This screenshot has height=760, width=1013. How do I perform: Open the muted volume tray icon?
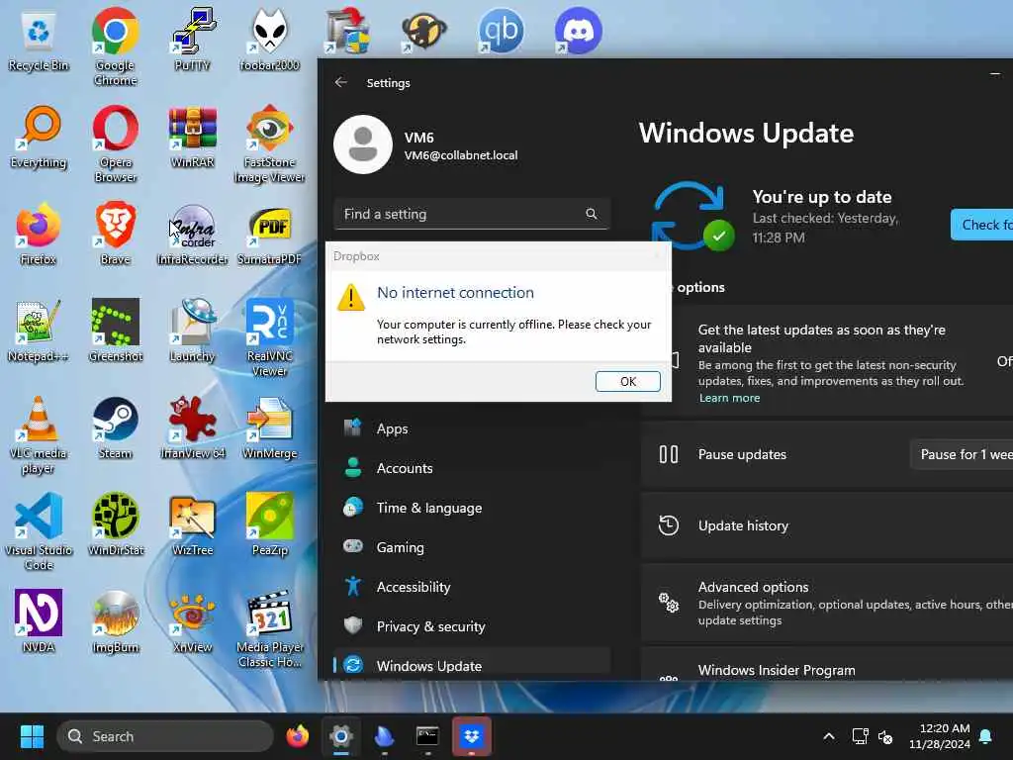(885, 736)
